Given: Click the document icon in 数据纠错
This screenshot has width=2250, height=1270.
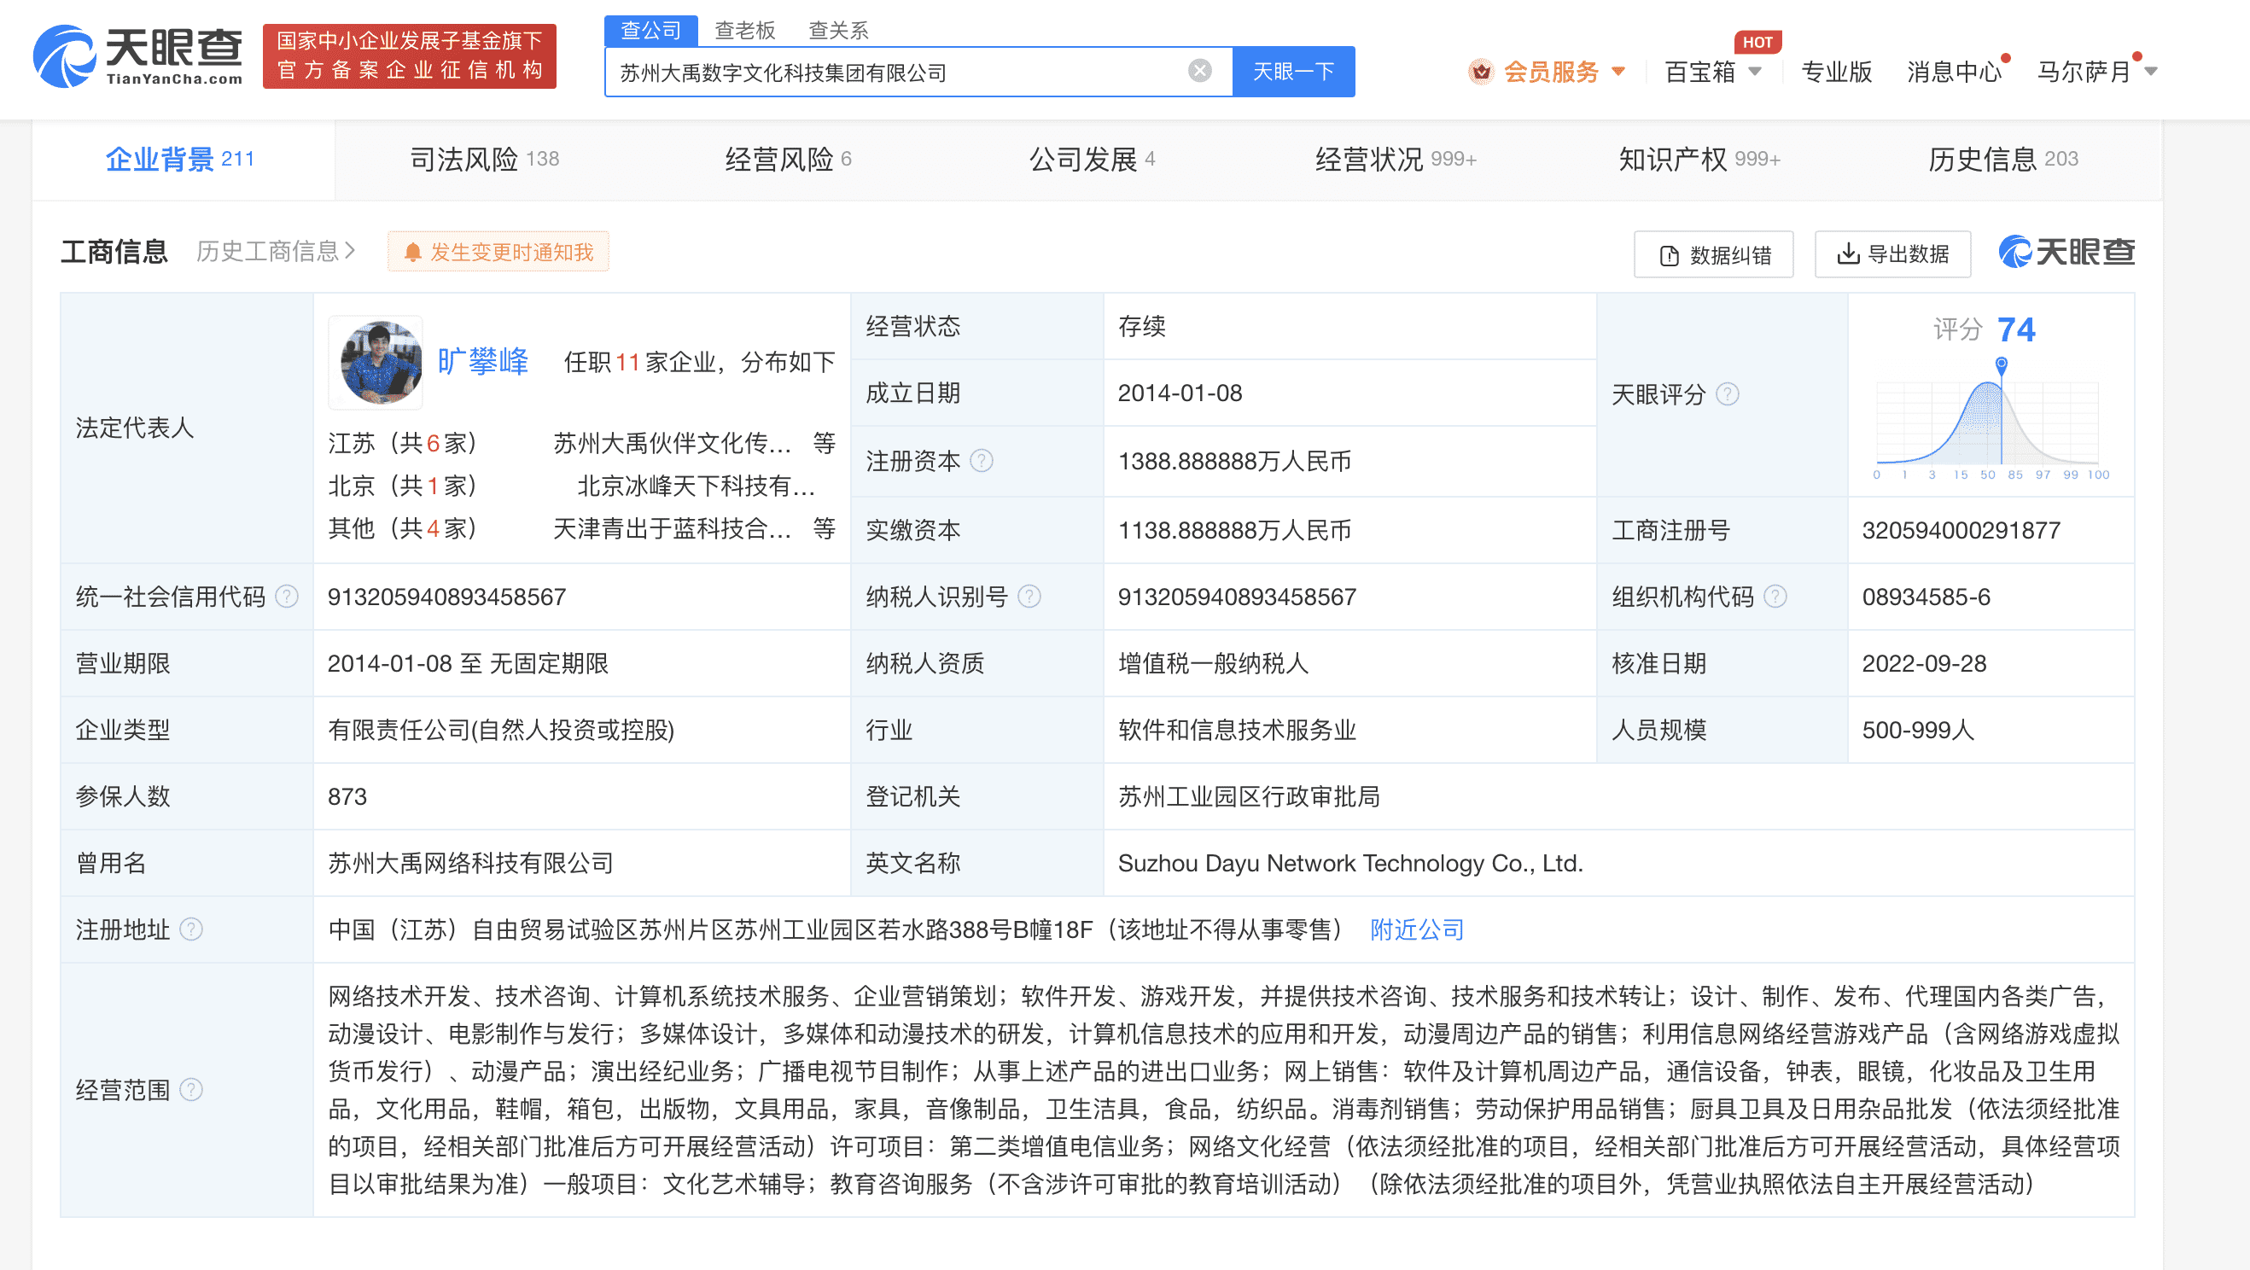Looking at the screenshot, I should [x=1670, y=255].
